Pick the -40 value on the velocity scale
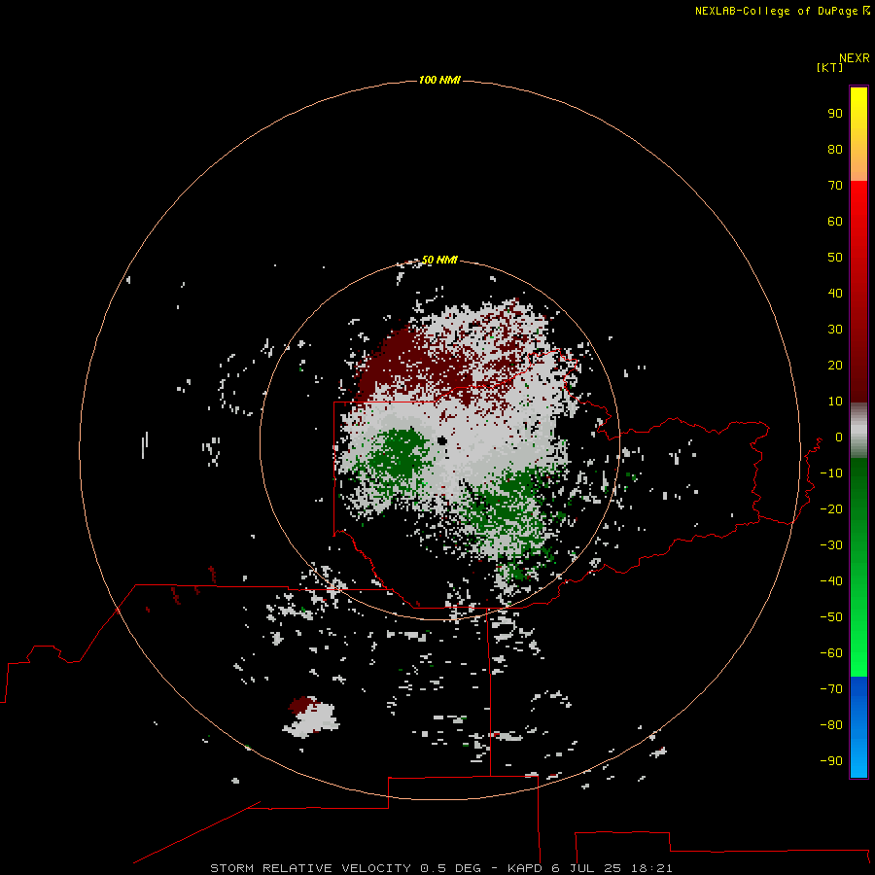Viewport: 875px width, 875px height. click(x=831, y=581)
